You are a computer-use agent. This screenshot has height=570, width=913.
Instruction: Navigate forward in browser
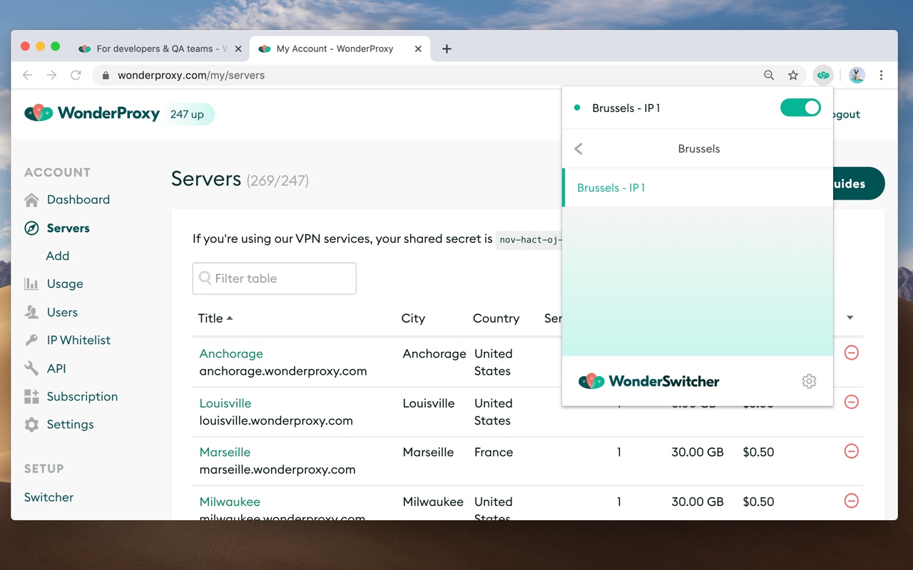(51, 75)
